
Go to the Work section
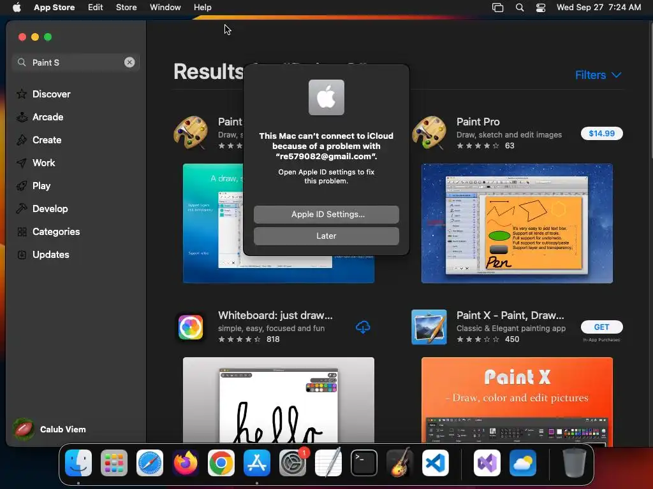point(44,162)
